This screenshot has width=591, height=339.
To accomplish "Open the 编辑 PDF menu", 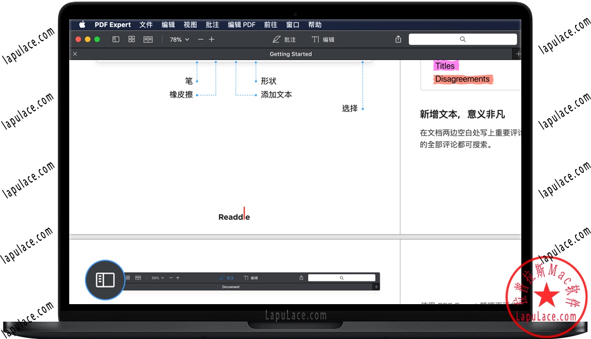I will point(242,25).
